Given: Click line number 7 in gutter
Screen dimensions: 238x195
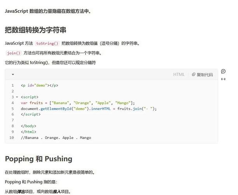Looking at the screenshot, I should pyautogui.click(x=13, y=120).
